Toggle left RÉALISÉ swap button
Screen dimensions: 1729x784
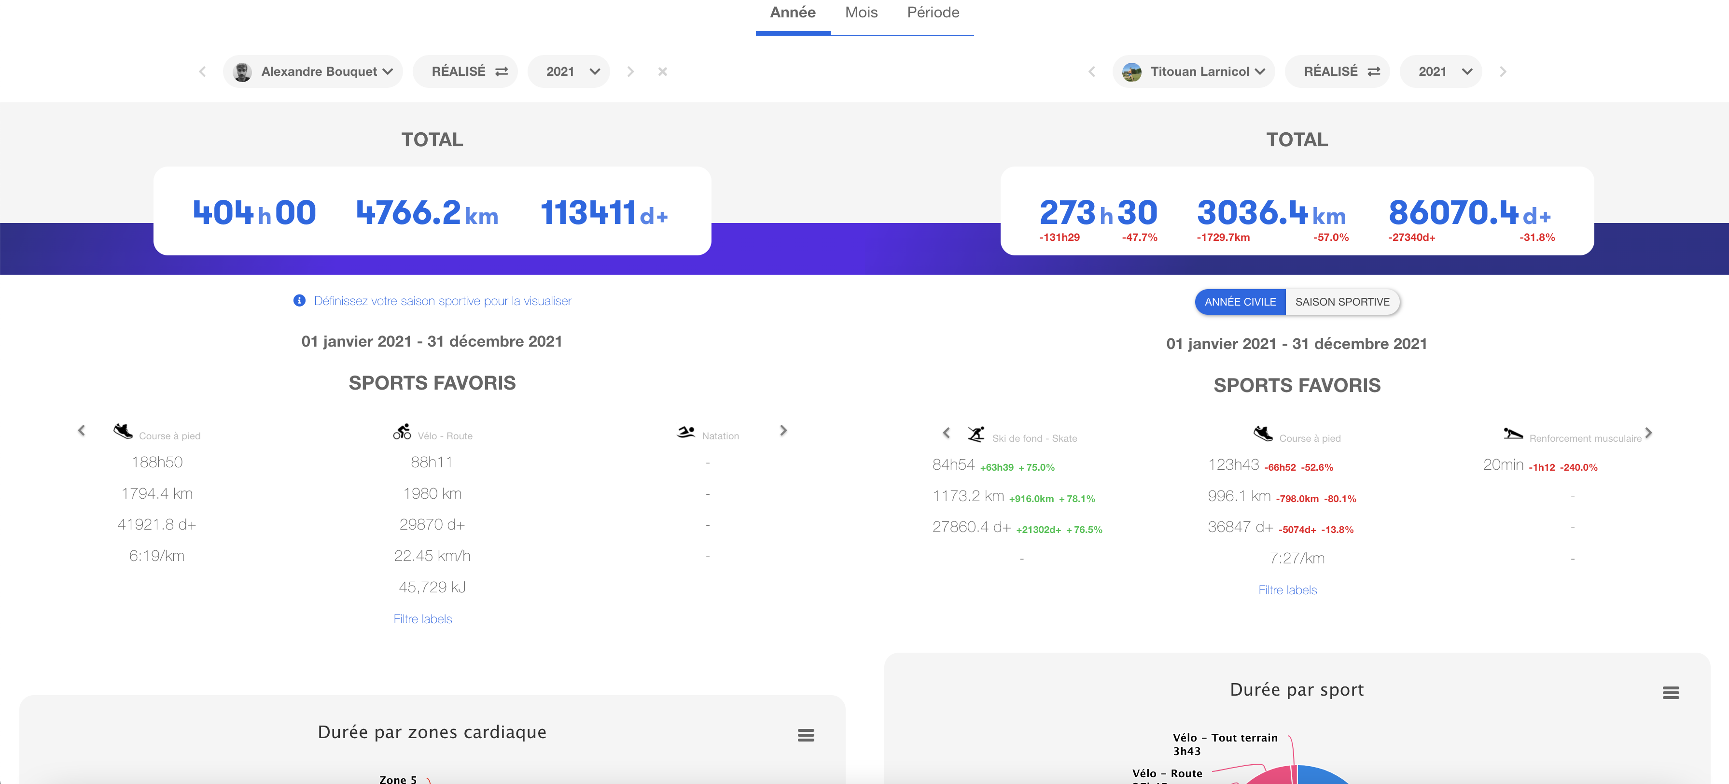coord(465,71)
